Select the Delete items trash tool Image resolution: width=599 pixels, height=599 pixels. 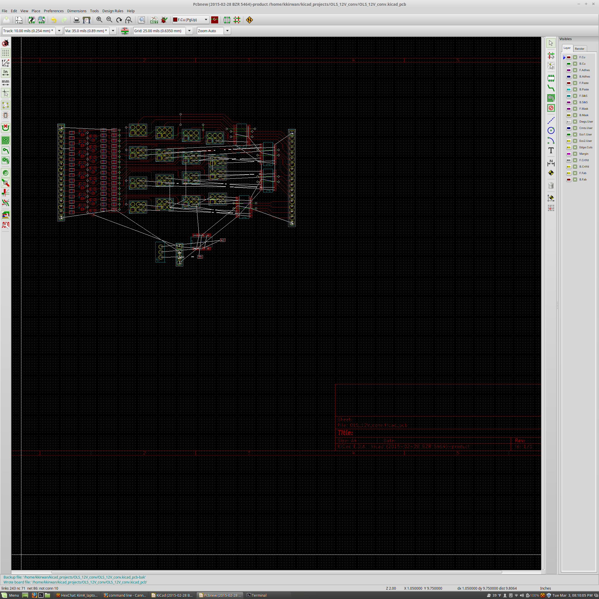click(x=551, y=185)
